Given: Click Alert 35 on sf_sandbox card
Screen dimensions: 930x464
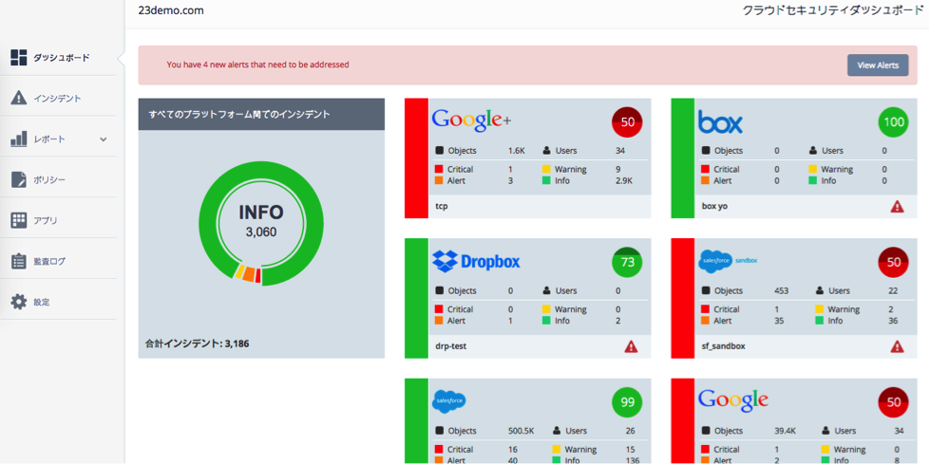Looking at the screenshot, I should point(780,321).
